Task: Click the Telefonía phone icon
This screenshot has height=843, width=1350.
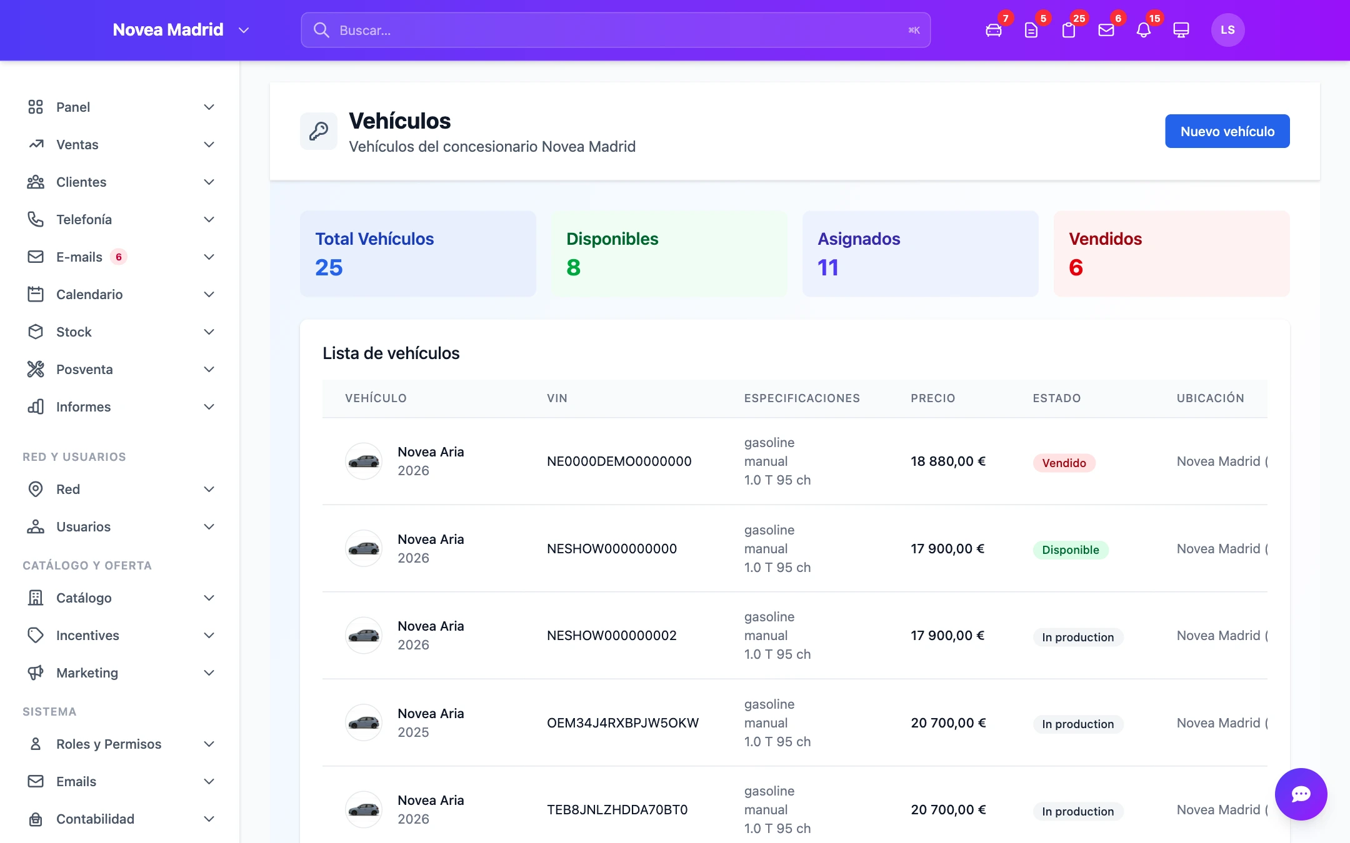Action: pyautogui.click(x=36, y=219)
